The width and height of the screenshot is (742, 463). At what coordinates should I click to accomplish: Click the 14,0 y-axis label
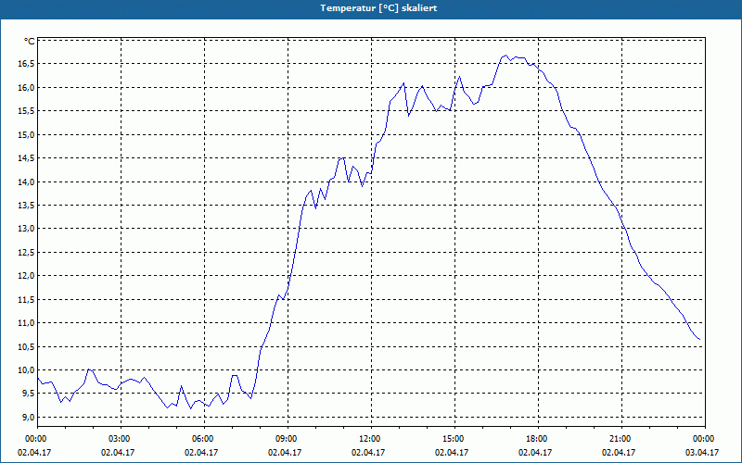(26, 181)
